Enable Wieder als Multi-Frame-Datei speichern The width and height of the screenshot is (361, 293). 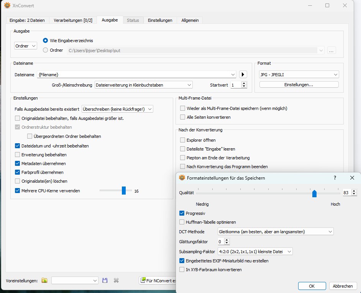click(x=182, y=108)
